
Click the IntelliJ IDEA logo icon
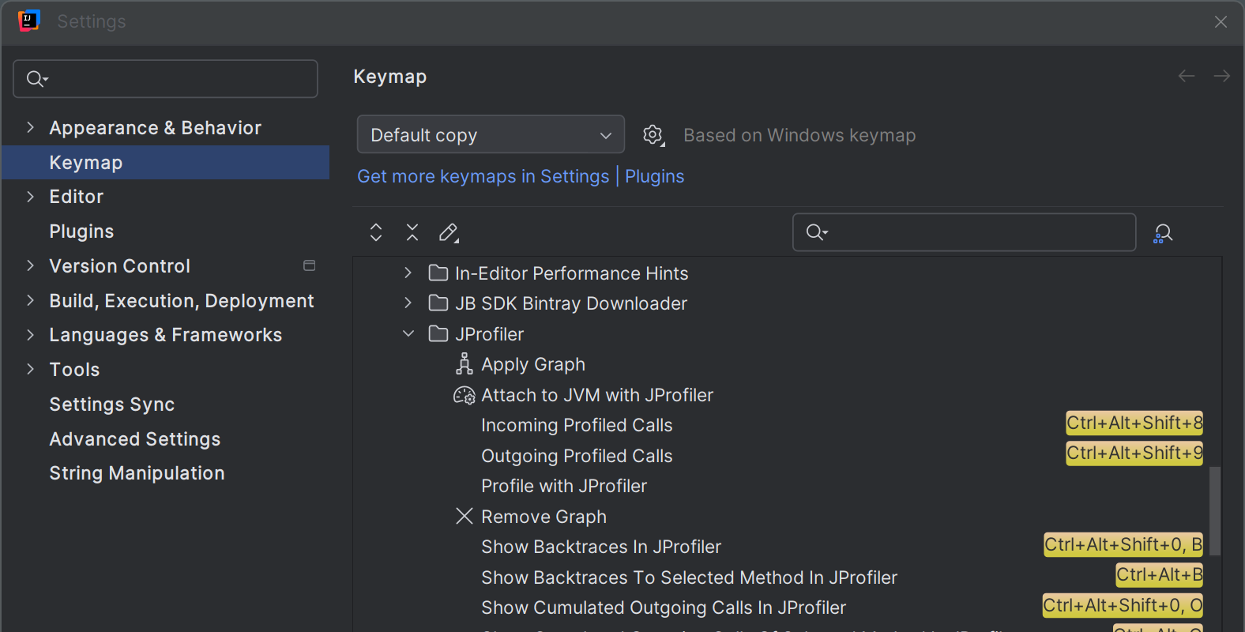tap(29, 21)
